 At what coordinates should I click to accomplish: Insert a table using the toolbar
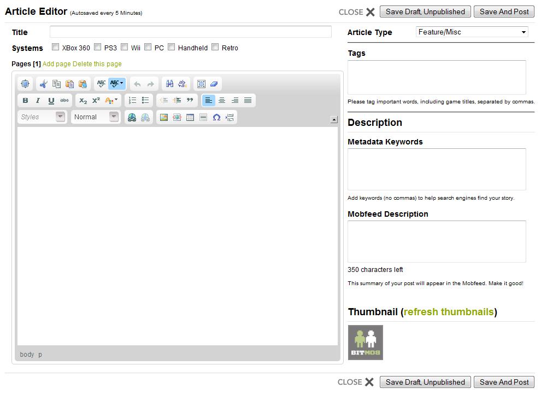click(x=190, y=117)
